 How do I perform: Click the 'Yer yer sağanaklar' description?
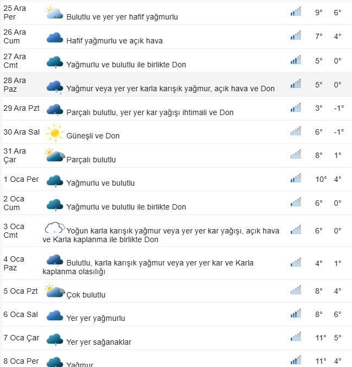[99, 342]
